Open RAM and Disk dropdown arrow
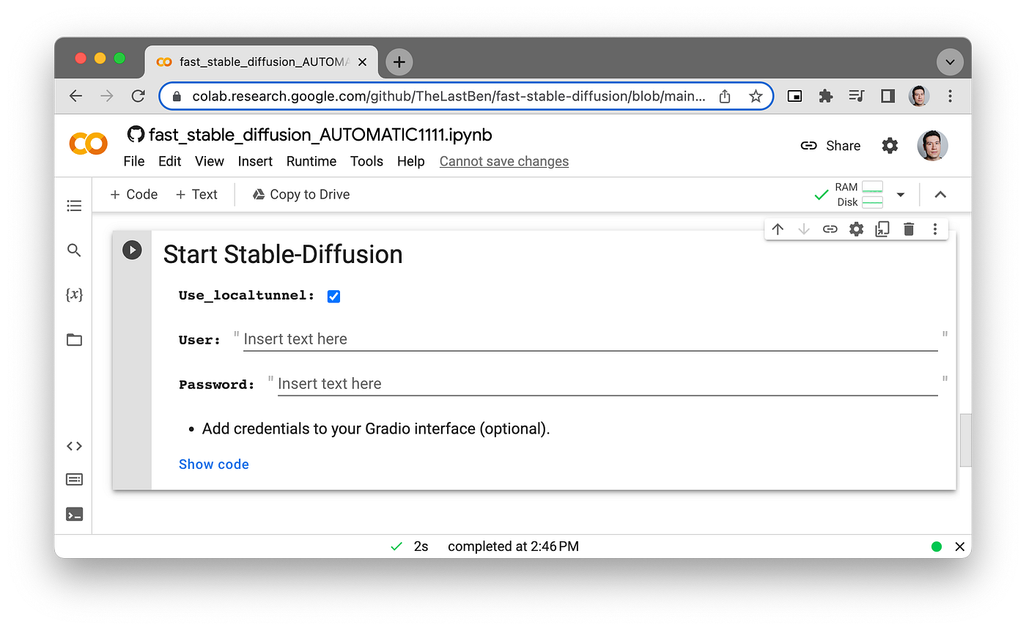Image resolution: width=1026 pixels, height=630 pixels. tap(901, 195)
